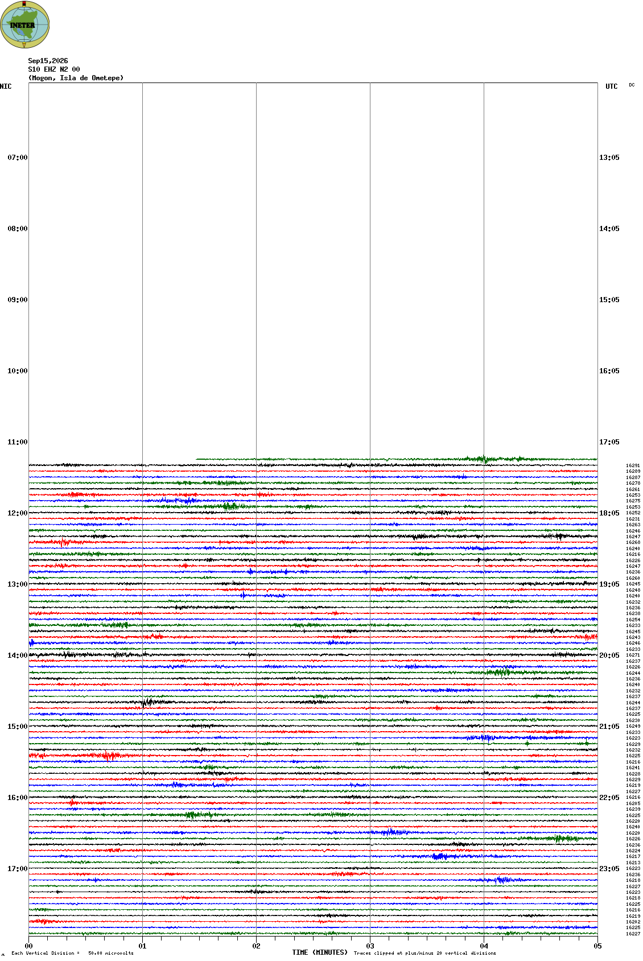The height and width of the screenshot is (961, 643).
Task: Click the NIC time zone header
Action: 6,86
